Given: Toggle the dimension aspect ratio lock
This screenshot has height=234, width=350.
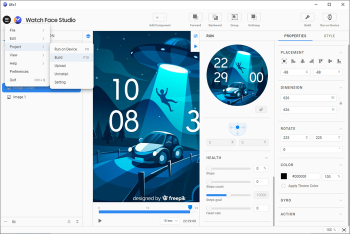Looking at the screenshot, I should click(340, 103).
